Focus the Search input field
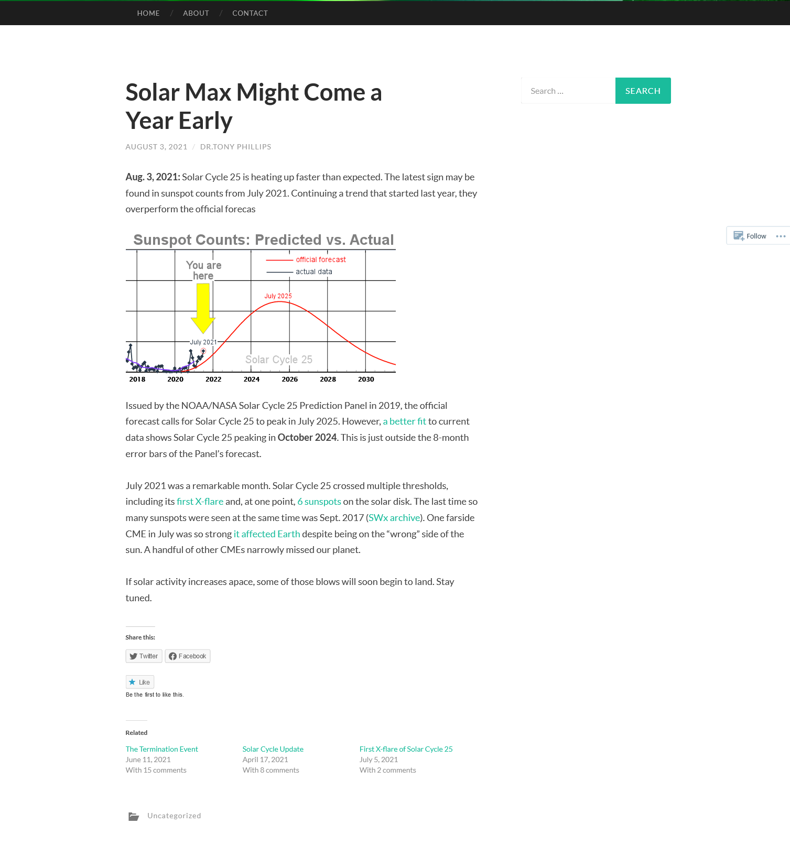The height and width of the screenshot is (846, 790). click(568, 91)
